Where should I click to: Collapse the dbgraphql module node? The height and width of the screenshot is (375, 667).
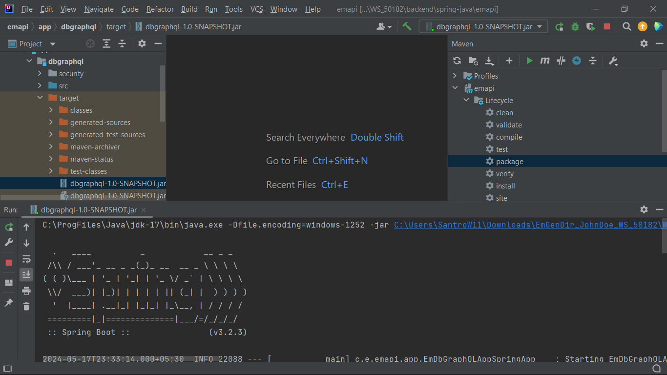click(29, 61)
